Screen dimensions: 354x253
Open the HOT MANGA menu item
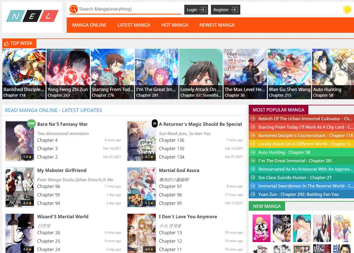pyautogui.click(x=175, y=25)
